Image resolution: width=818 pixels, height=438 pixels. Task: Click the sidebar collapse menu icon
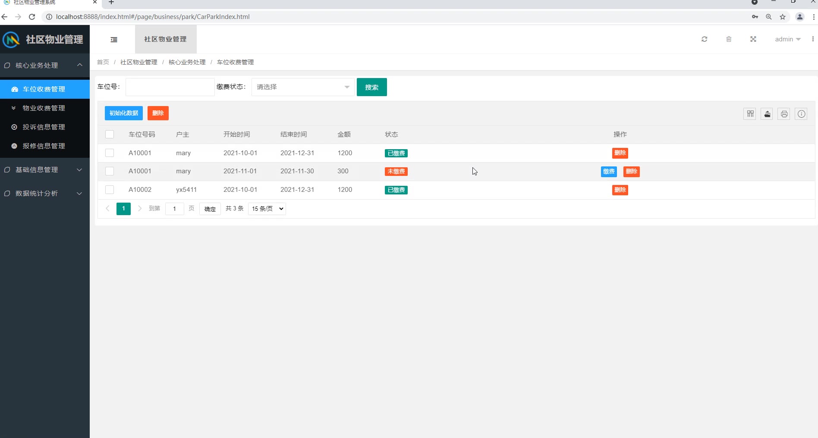114,40
